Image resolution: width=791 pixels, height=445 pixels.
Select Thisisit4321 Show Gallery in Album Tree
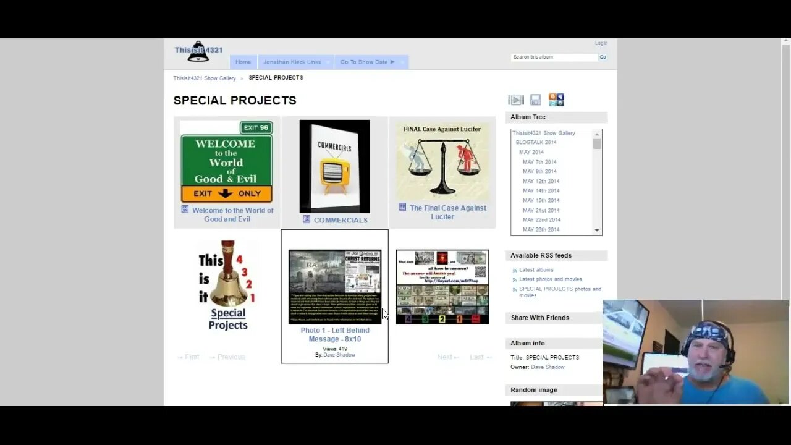tap(544, 133)
